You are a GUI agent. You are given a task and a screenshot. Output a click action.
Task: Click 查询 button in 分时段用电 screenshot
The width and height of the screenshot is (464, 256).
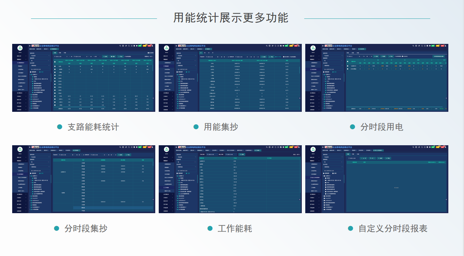point(375,56)
